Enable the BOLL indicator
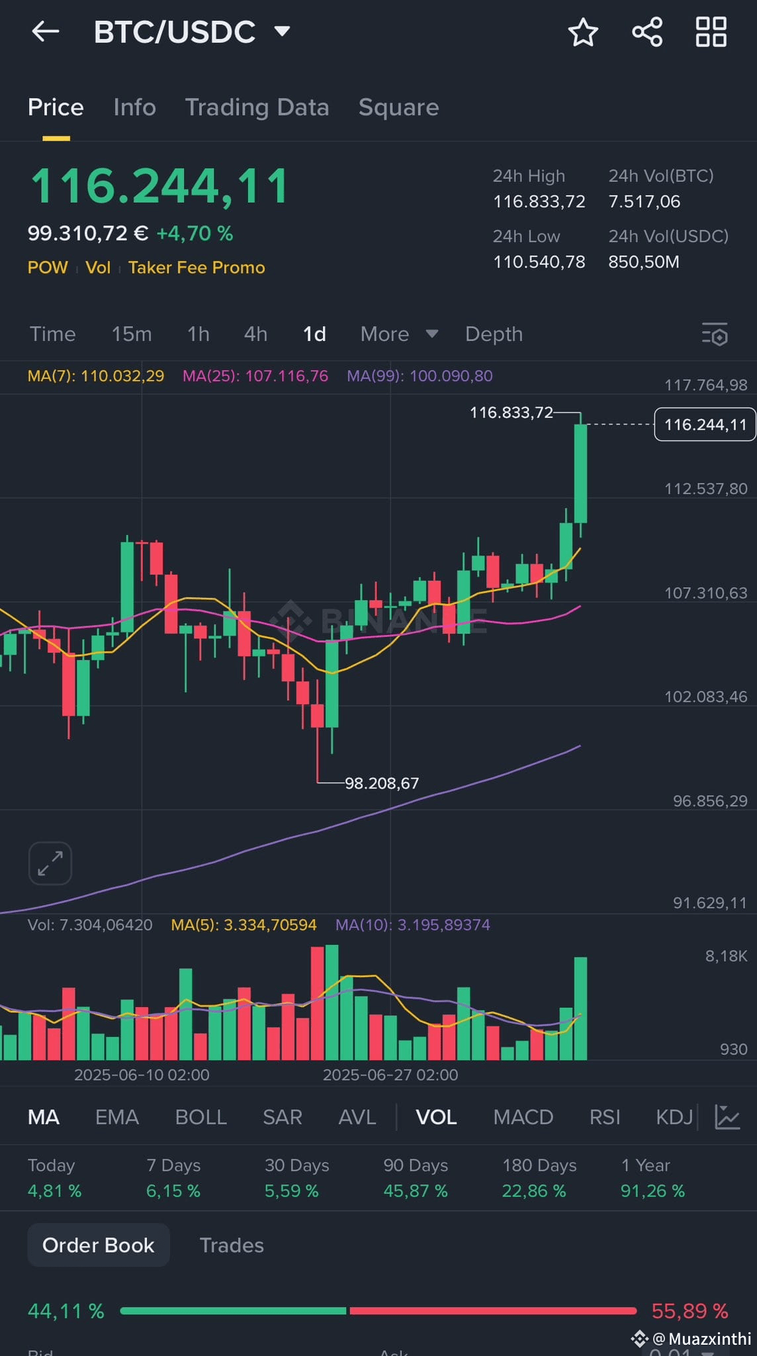The height and width of the screenshot is (1356, 757). tap(200, 1117)
